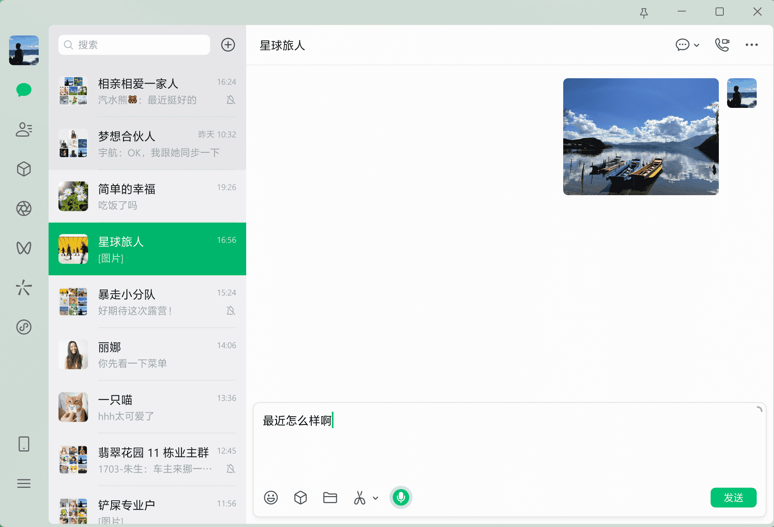Switch to the Chats tab
Screen dimensions: 774x527
pyautogui.click(x=24, y=90)
